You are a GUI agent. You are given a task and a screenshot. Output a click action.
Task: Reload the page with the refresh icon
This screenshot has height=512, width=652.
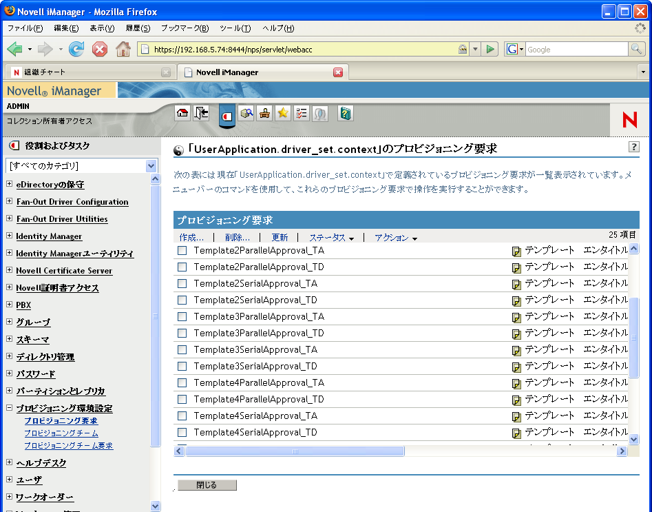point(76,49)
